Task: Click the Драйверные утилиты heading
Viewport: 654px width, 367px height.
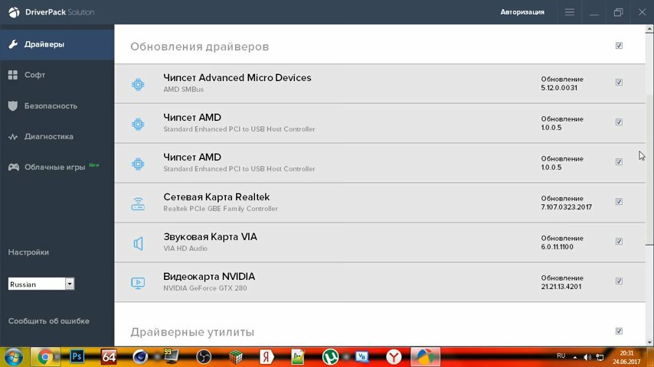Action: point(192,332)
